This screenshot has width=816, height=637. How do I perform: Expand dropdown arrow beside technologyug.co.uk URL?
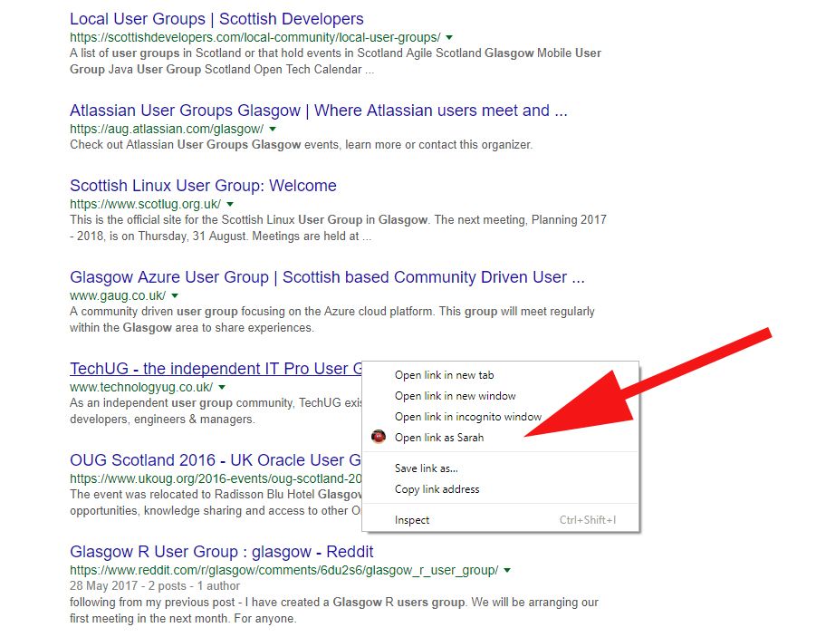coord(222,387)
